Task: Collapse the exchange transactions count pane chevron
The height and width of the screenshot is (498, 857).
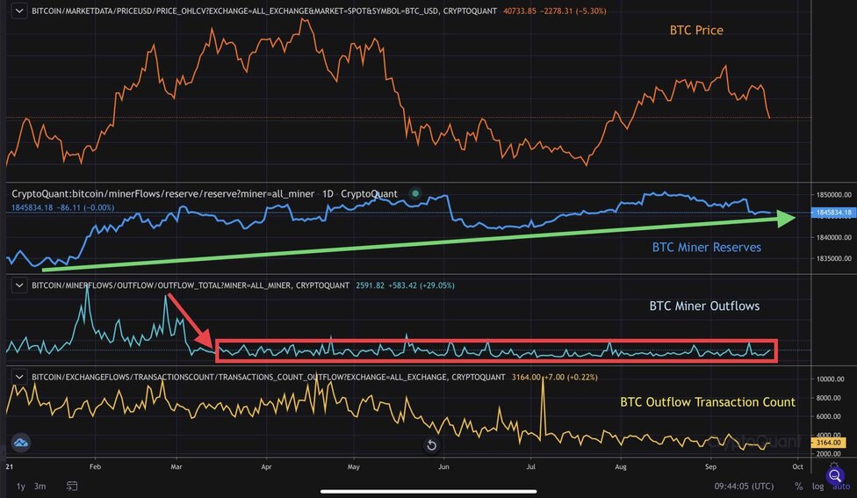Action: click(x=19, y=377)
